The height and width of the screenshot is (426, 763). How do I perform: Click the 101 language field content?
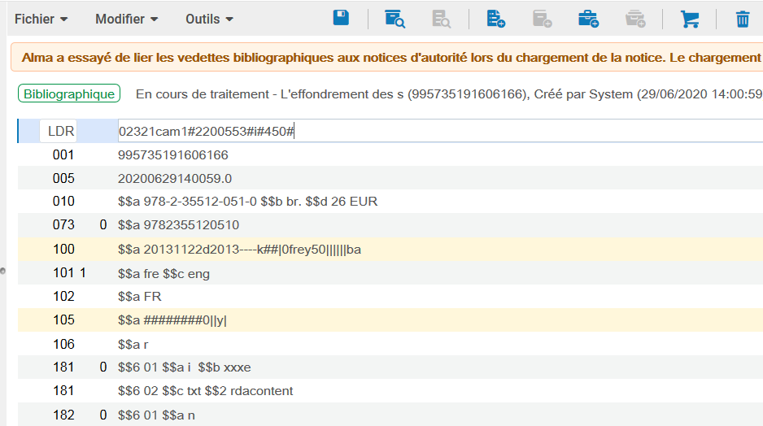pos(163,274)
